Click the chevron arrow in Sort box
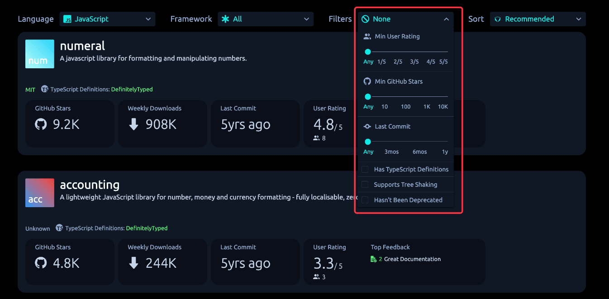This screenshot has height=299, width=609. click(579, 19)
